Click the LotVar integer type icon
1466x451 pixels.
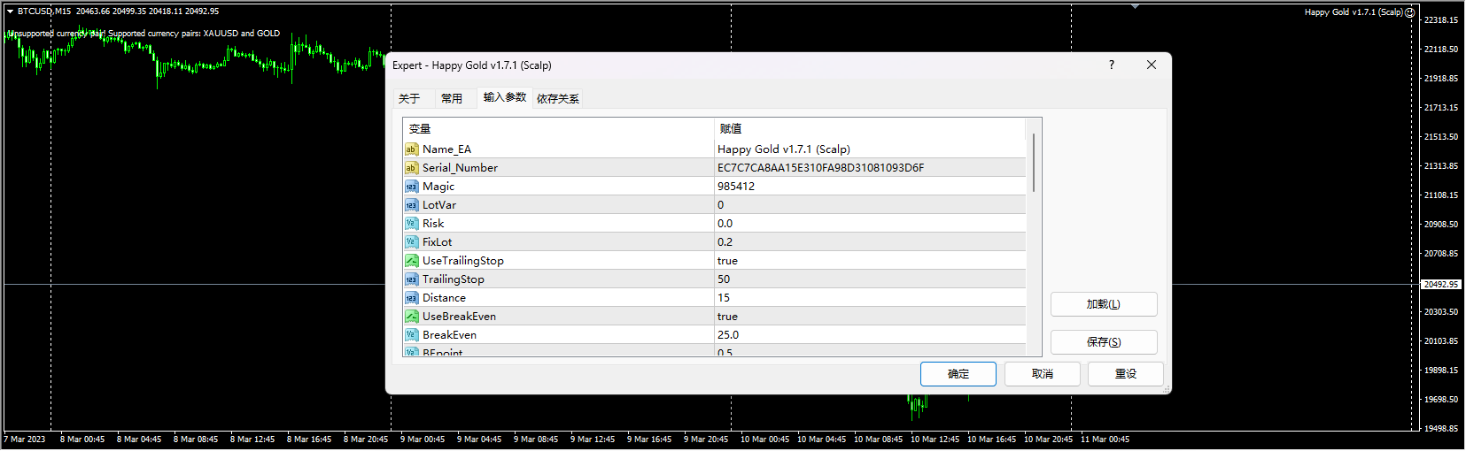click(411, 205)
